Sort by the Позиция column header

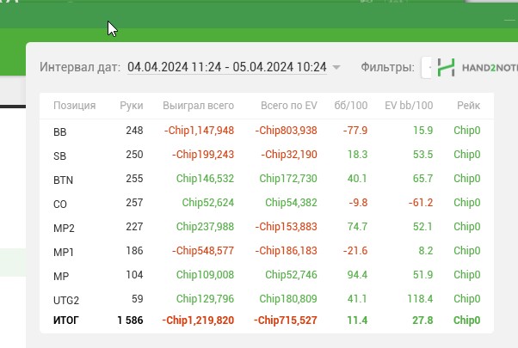coord(75,106)
